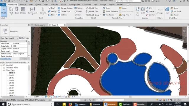Click the Stair tool
The image size is (189, 106).
click(x=78, y=15)
